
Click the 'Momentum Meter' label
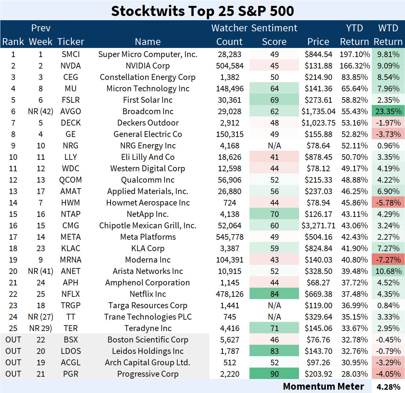pyautogui.click(x=323, y=386)
